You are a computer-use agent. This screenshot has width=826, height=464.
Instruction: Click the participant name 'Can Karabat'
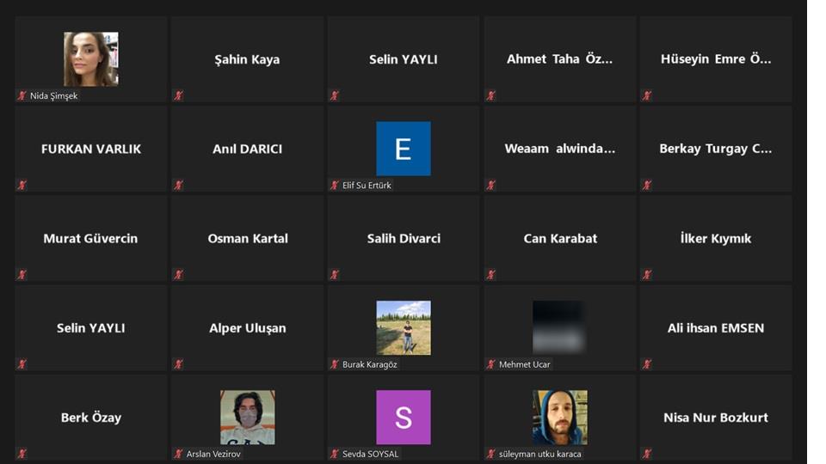click(x=560, y=238)
